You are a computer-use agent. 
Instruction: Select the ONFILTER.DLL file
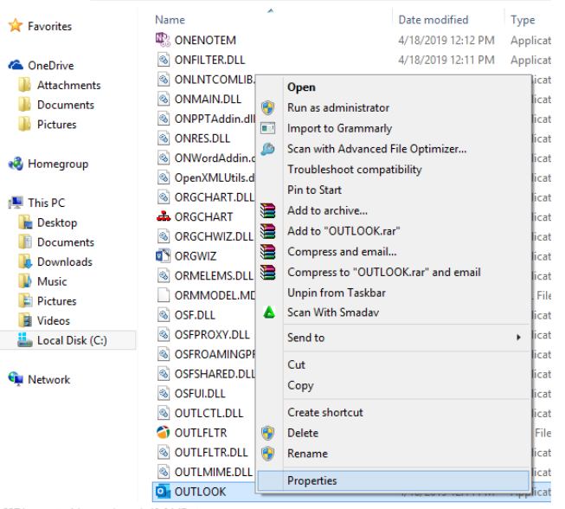click(209, 60)
